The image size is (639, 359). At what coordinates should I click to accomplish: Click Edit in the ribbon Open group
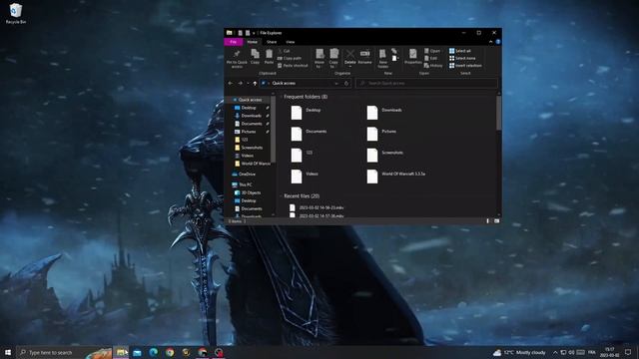tap(430, 58)
